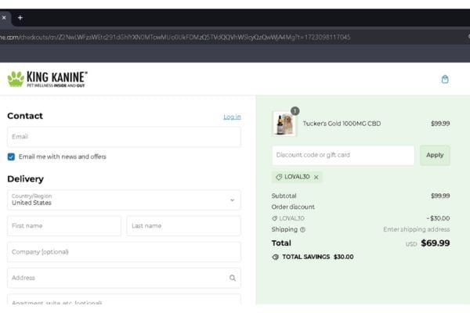Click the Delivery section heading
Image resolution: width=470 pixels, height=313 pixels.
click(x=26, y=179)
